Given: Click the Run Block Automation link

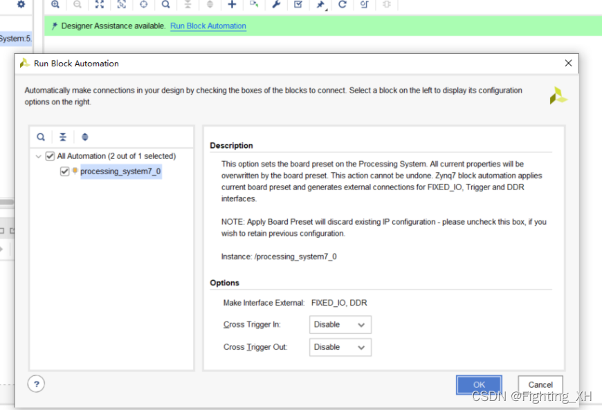Looking at the screenshot, I should (x=208, y=26).
